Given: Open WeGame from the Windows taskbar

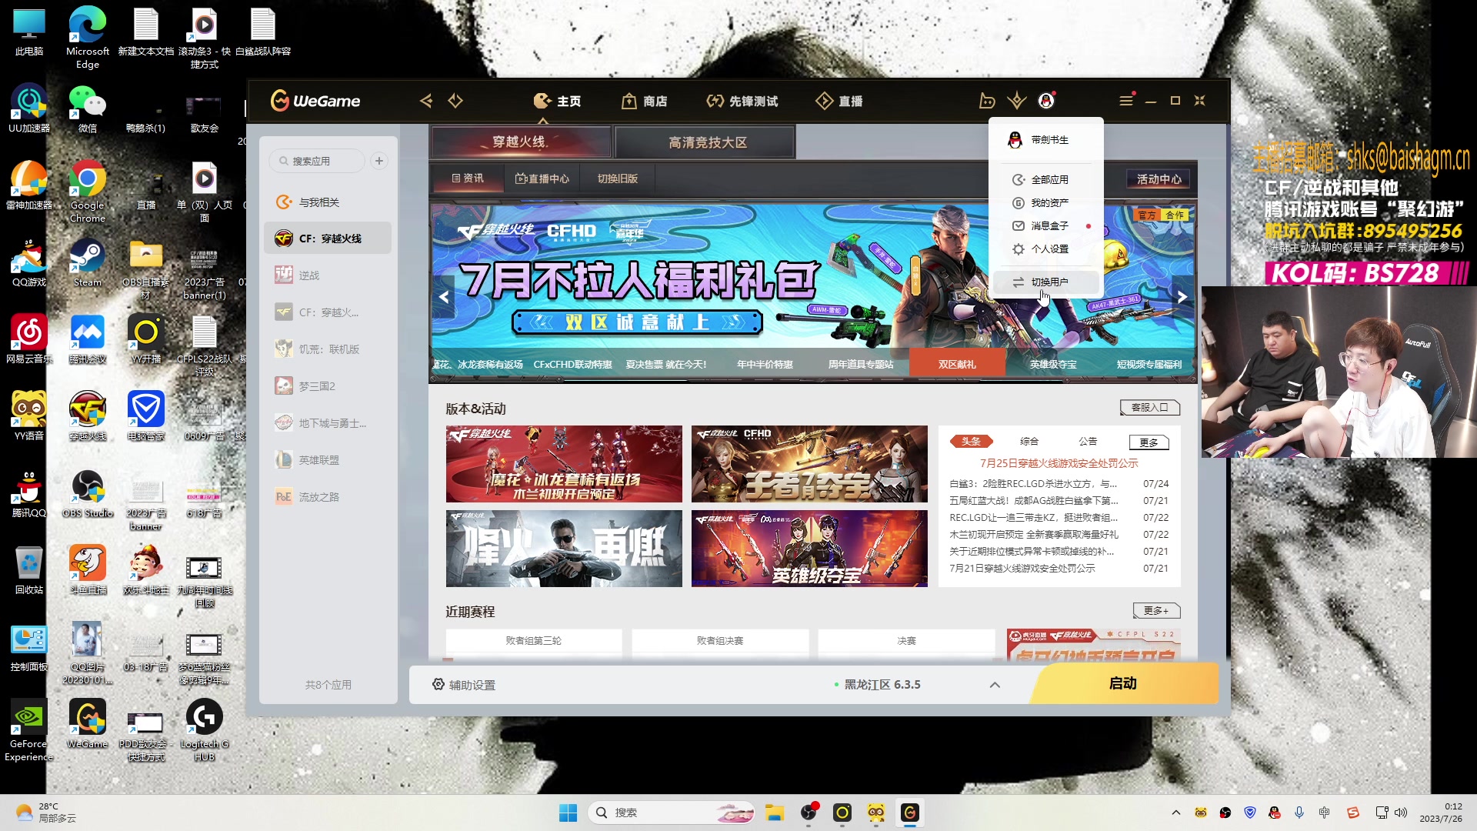Looking at the screenshot, I should click(x=910, y=813).
